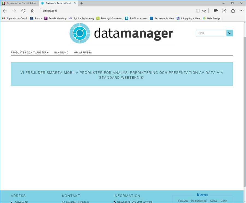Open the Privat - bookmark

pos(36,18)
